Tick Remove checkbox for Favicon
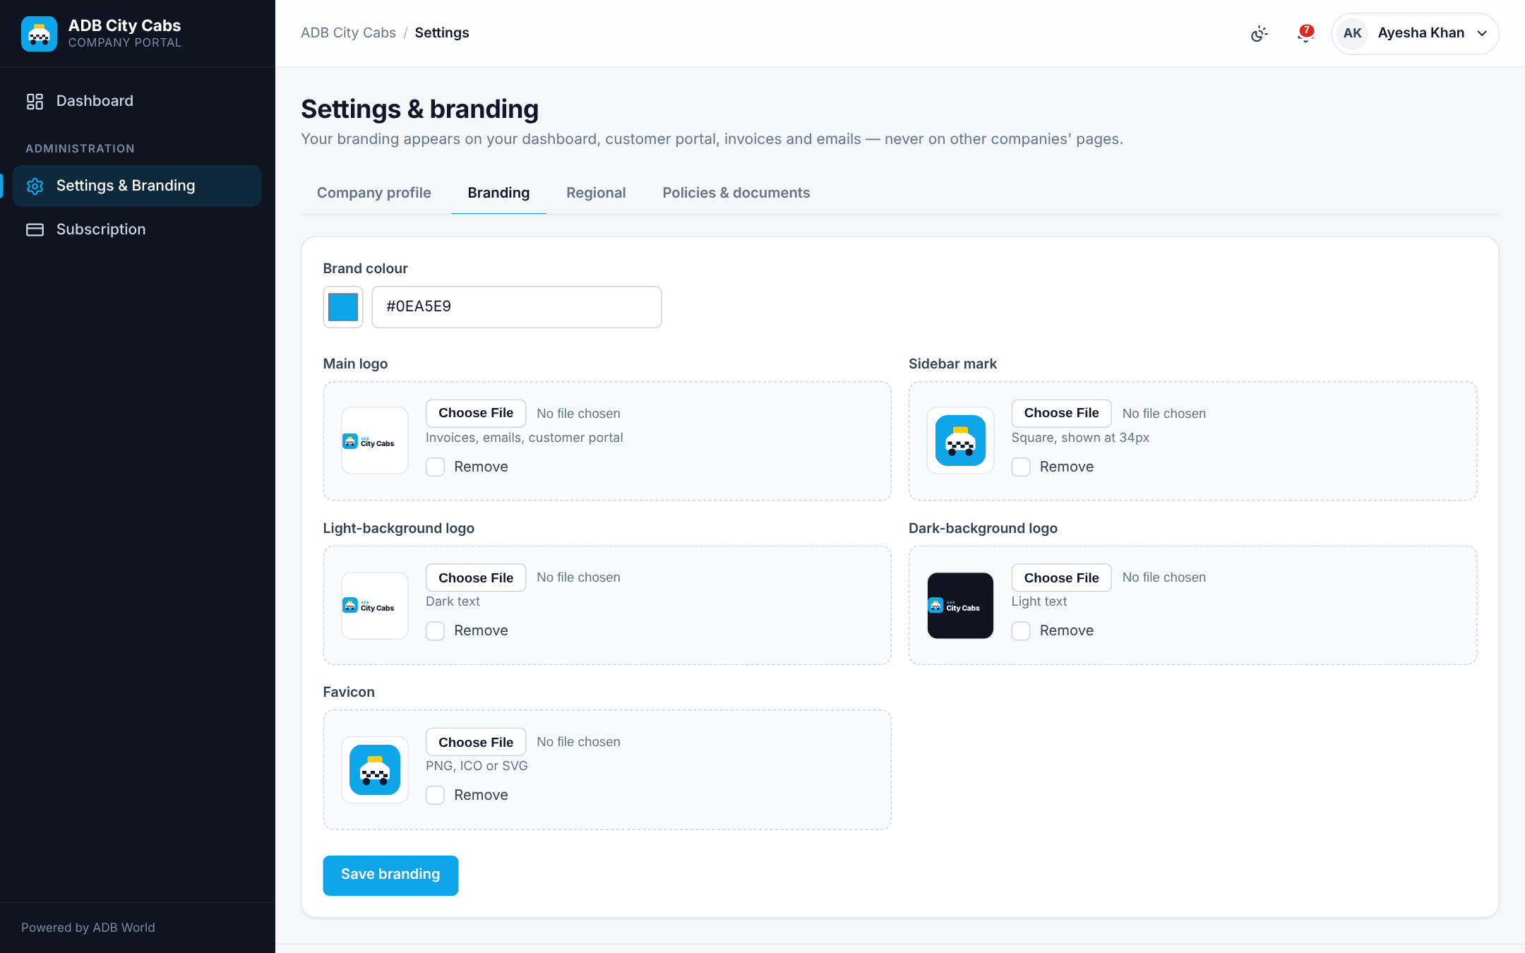Viewport: 1525px width, 953px height. click(436, 795)
